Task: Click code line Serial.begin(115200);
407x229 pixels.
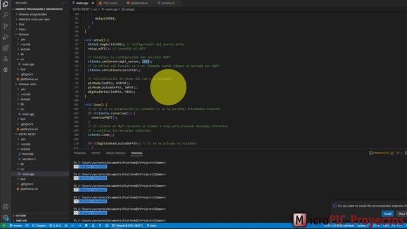Action: 106,44
